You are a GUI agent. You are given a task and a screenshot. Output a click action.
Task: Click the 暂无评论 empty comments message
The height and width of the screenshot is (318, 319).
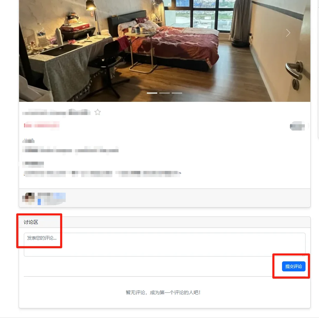click(x=163, y=292)
